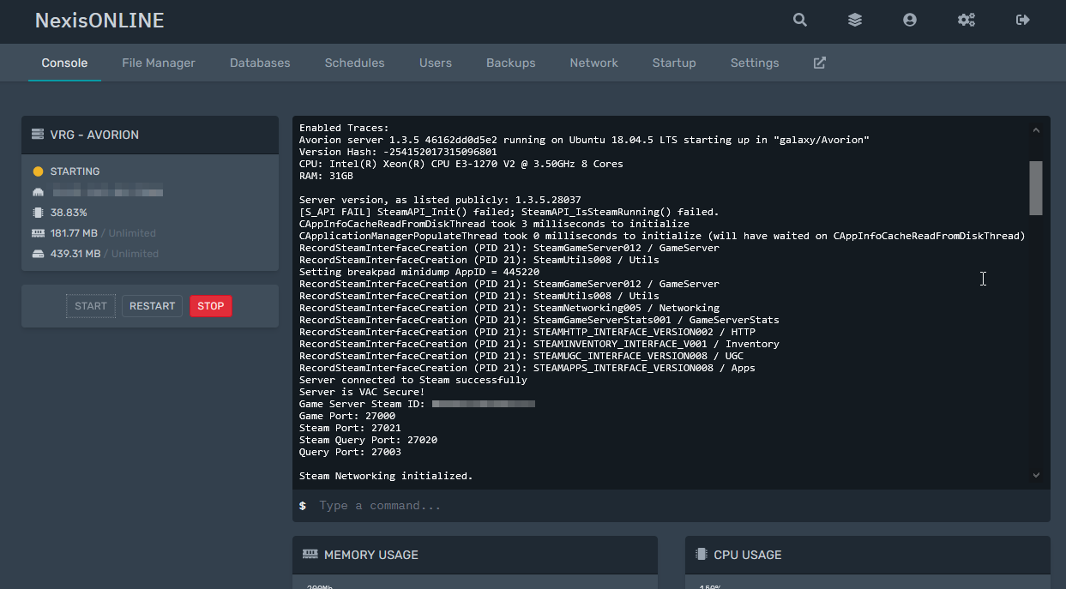Open the Startup tab
1066x589 pixels.
coord(674,63)
